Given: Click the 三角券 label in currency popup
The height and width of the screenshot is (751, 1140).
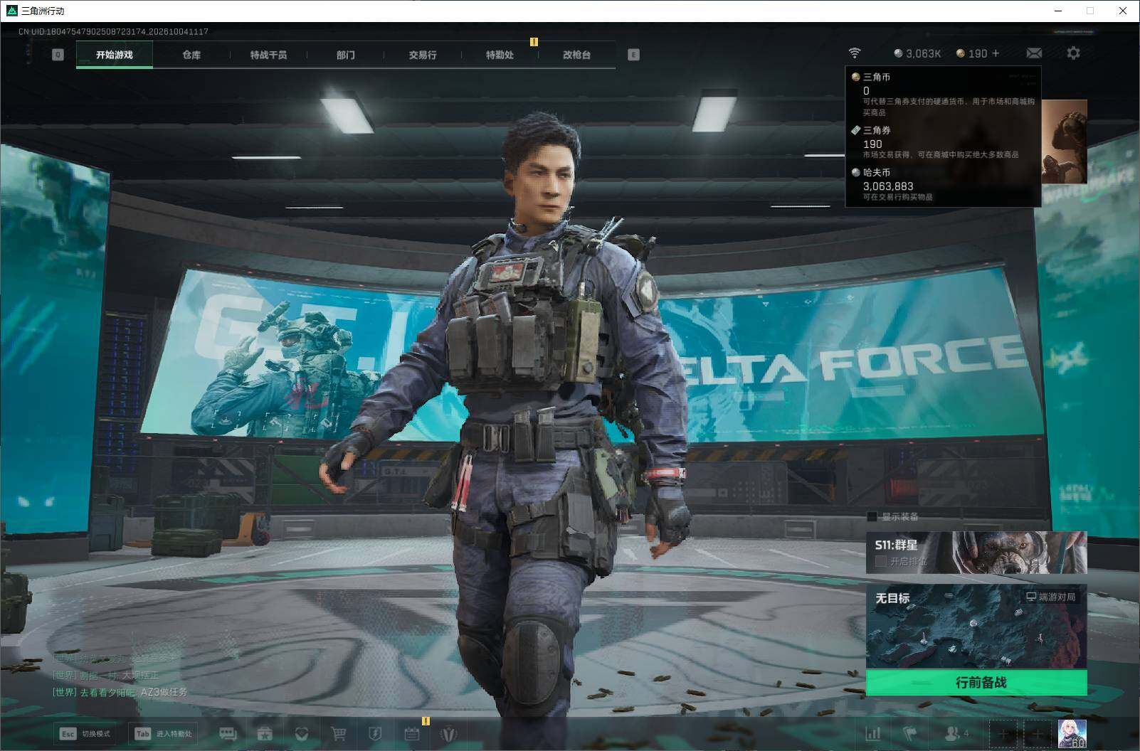Looking at the screenshot, I should pos(877,130).
